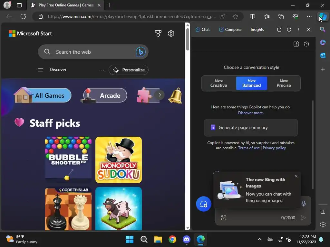Click the Bing chat icon in search box

pyautogui.click(x=141, y=52)
